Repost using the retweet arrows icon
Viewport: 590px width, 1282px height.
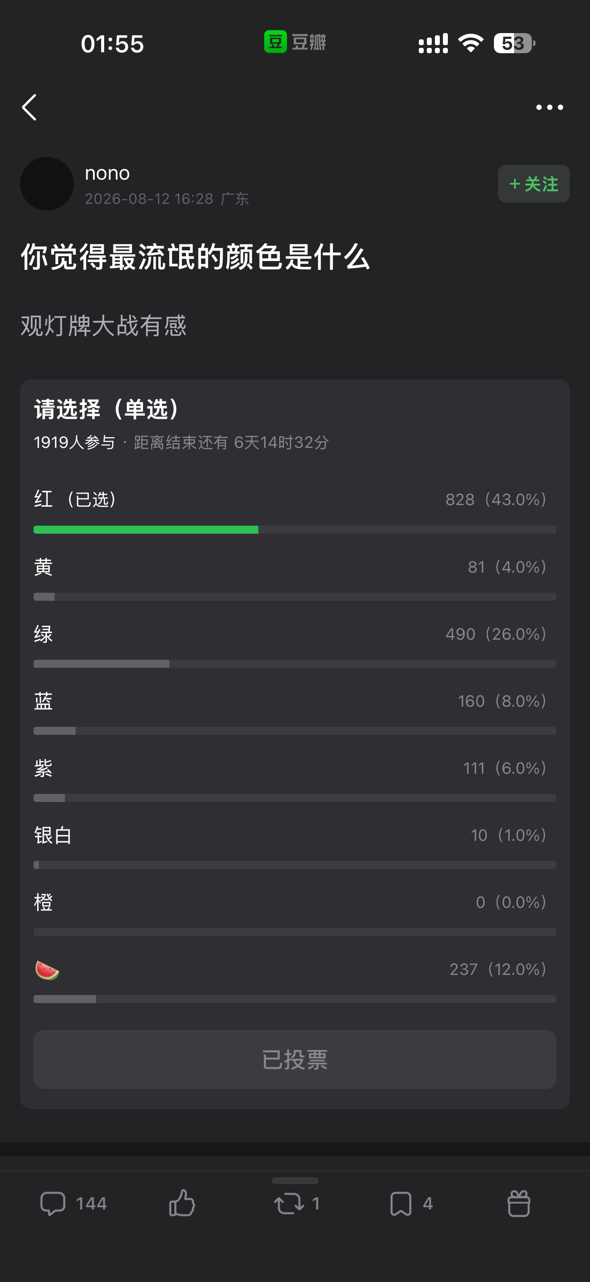click(x=289, y=1203)
